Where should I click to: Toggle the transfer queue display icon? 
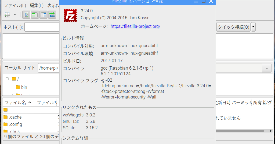pyautogui.click(x=52, y=15)
